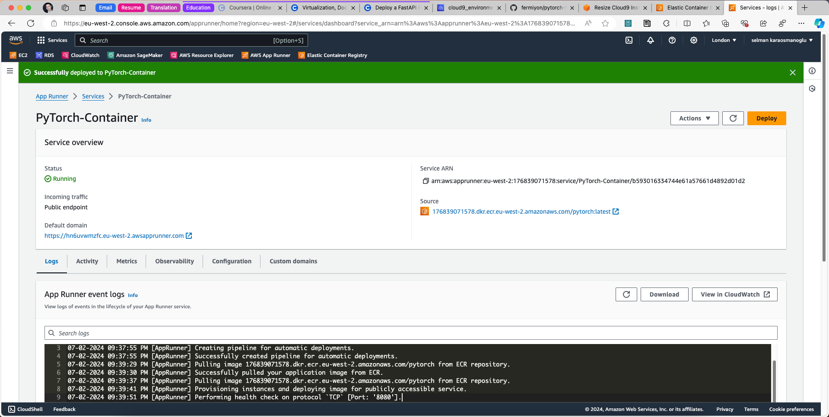Refresh the App Runner event logs
The image size is (829, 417).
(626, 294)
